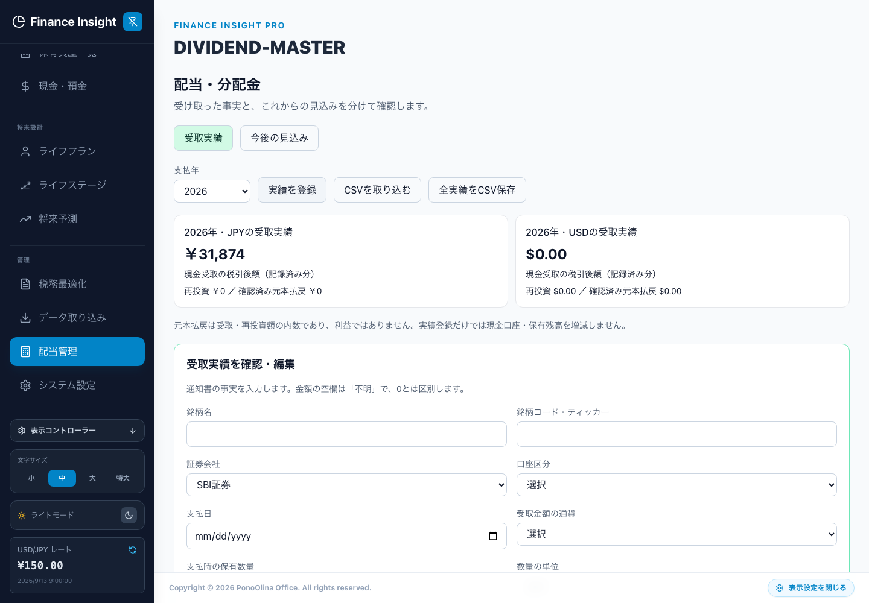This screenshot has height=603, width=869.
Task: Select the 今後の見込み tab
Action: pos(279,138)
